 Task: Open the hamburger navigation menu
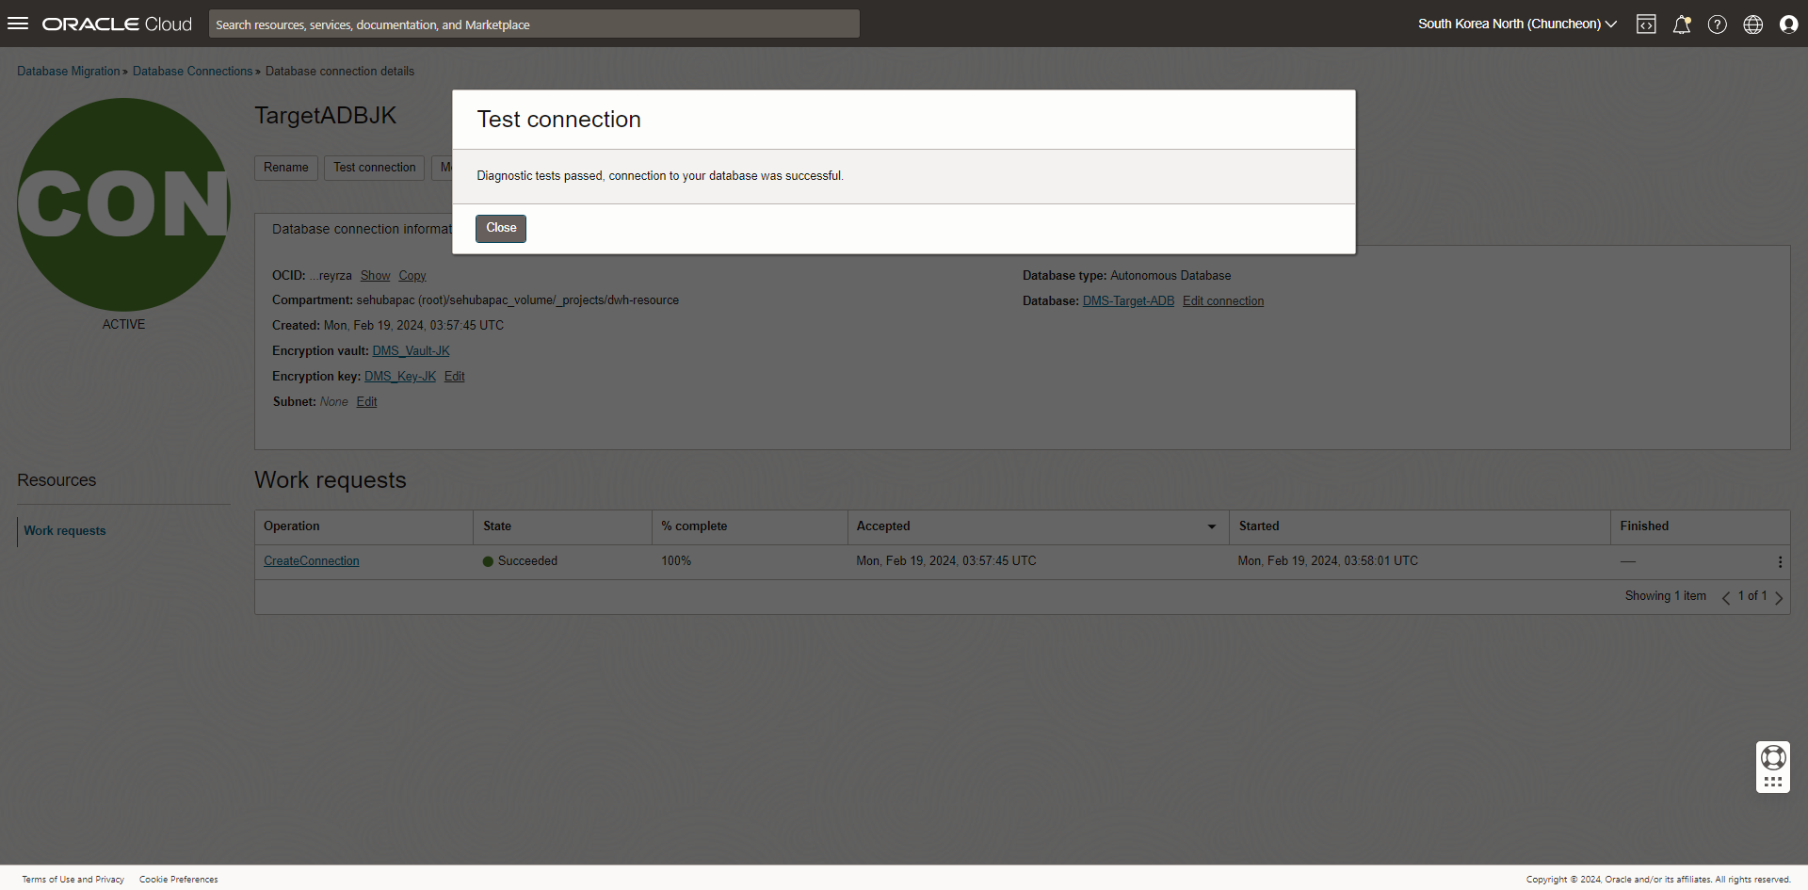[x=18, y=24]
